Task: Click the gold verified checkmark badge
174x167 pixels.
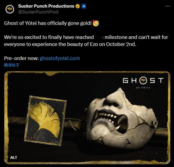Action: (x=78, y=6)
